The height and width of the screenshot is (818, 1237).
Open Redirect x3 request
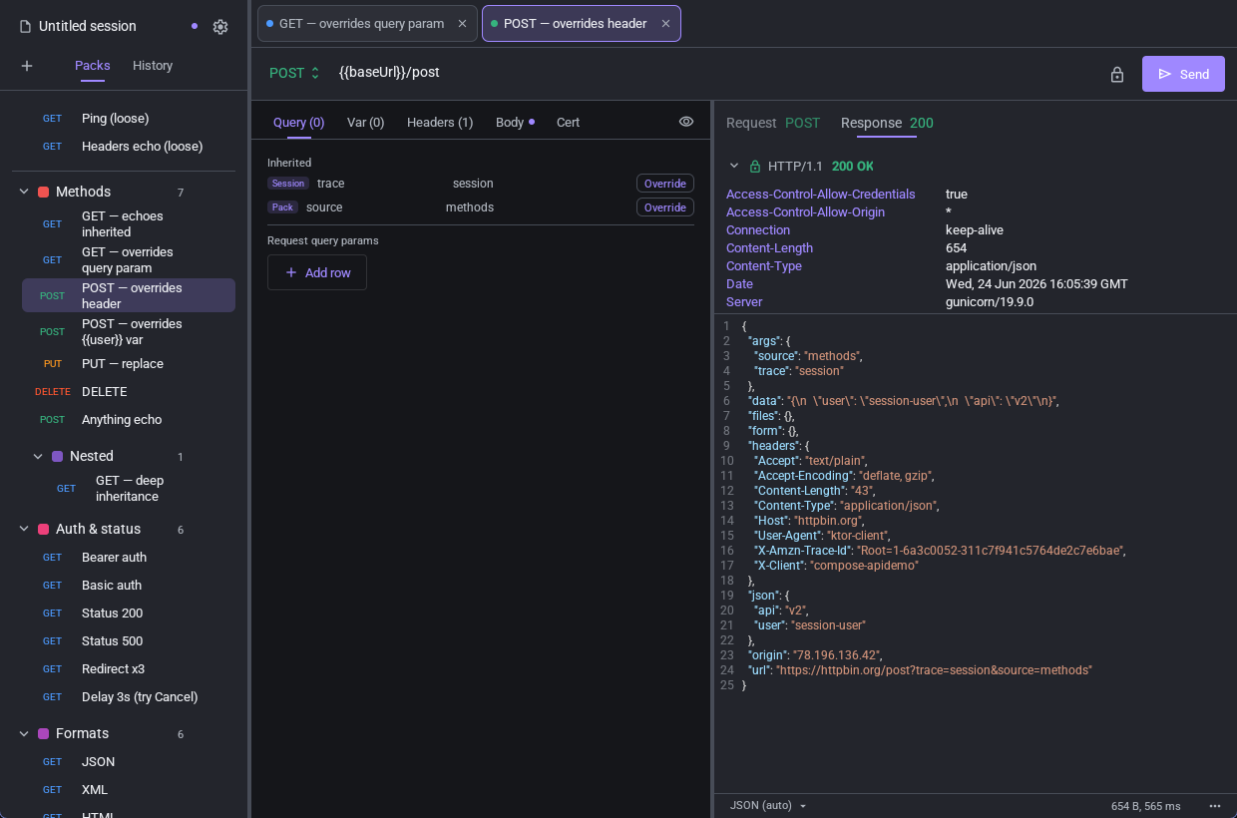(x=129, y=669)
